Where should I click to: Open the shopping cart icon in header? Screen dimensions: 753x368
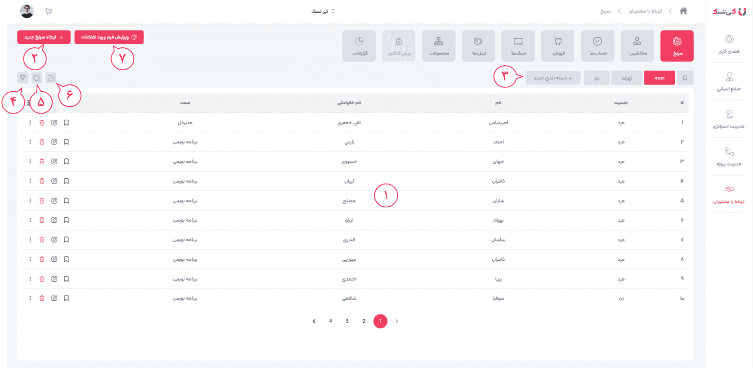coord(48,11)
